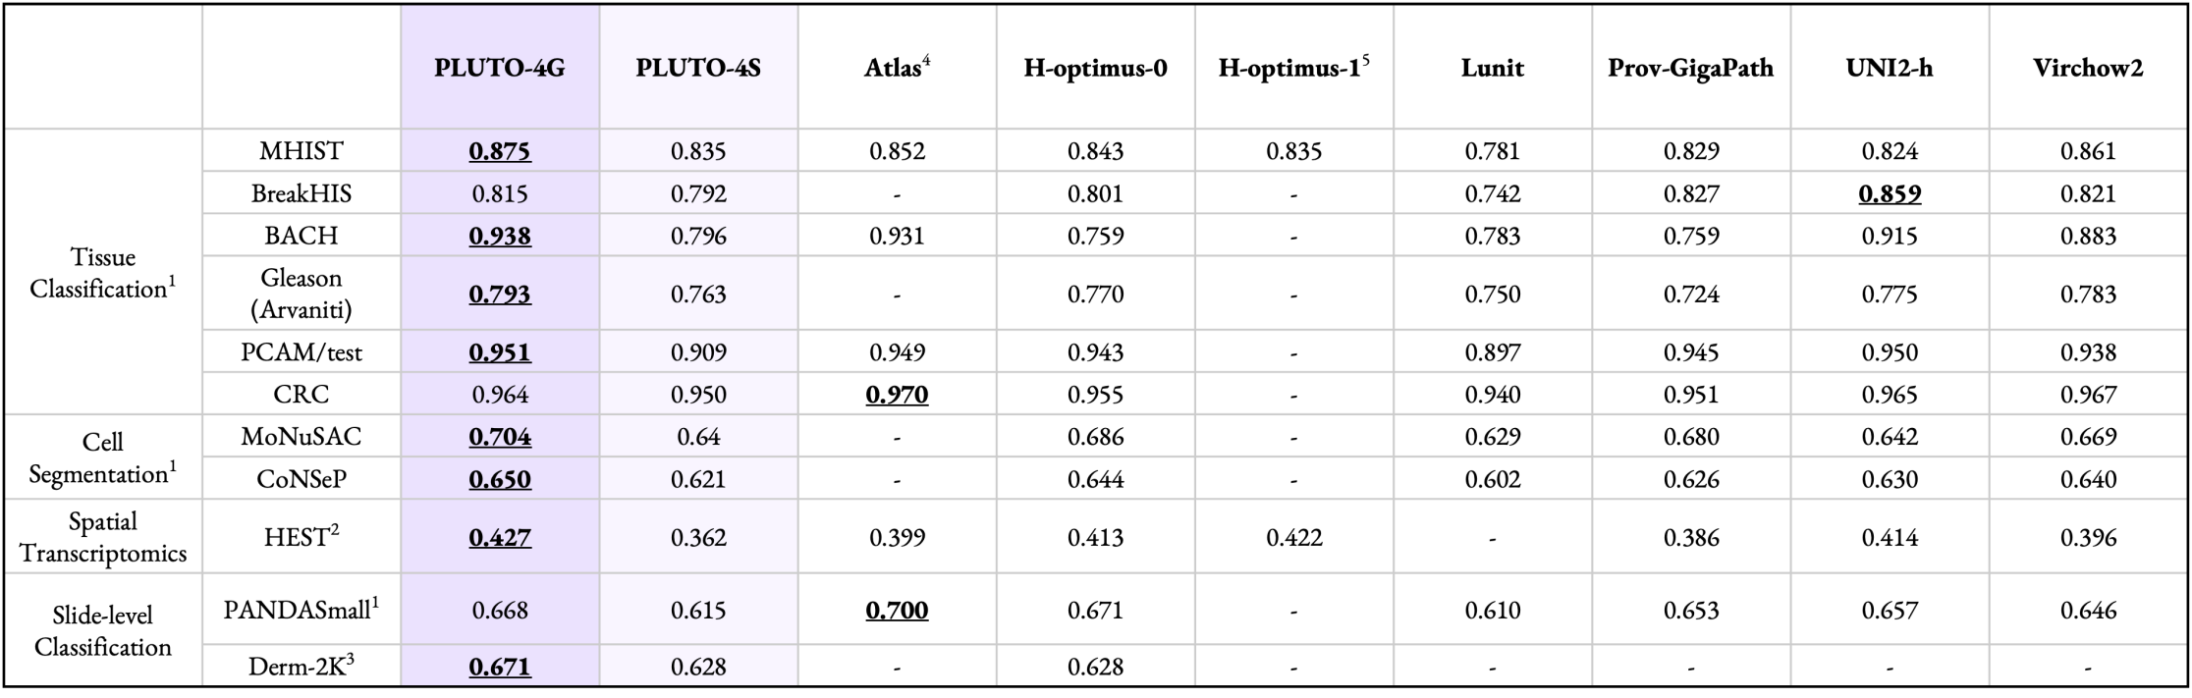The image size is (2192, 698).
Task: Select the Lunit column header
Action: pos(1492,68)
